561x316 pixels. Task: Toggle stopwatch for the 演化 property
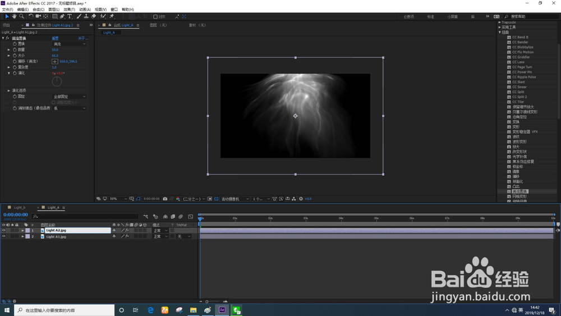[x=15, y=73]
